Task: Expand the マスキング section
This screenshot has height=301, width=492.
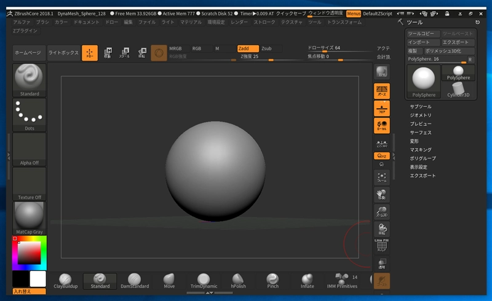Action: (421, 150)
